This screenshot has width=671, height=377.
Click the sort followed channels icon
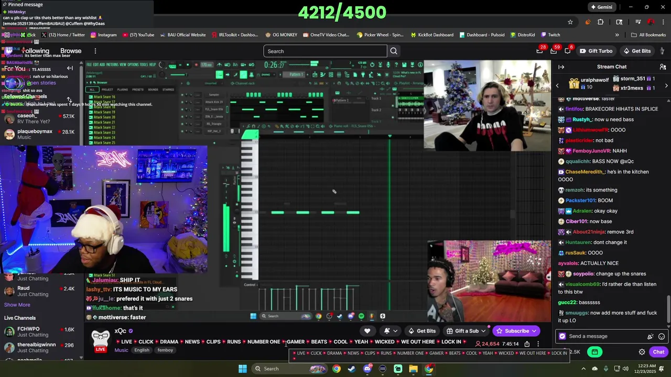69,99
